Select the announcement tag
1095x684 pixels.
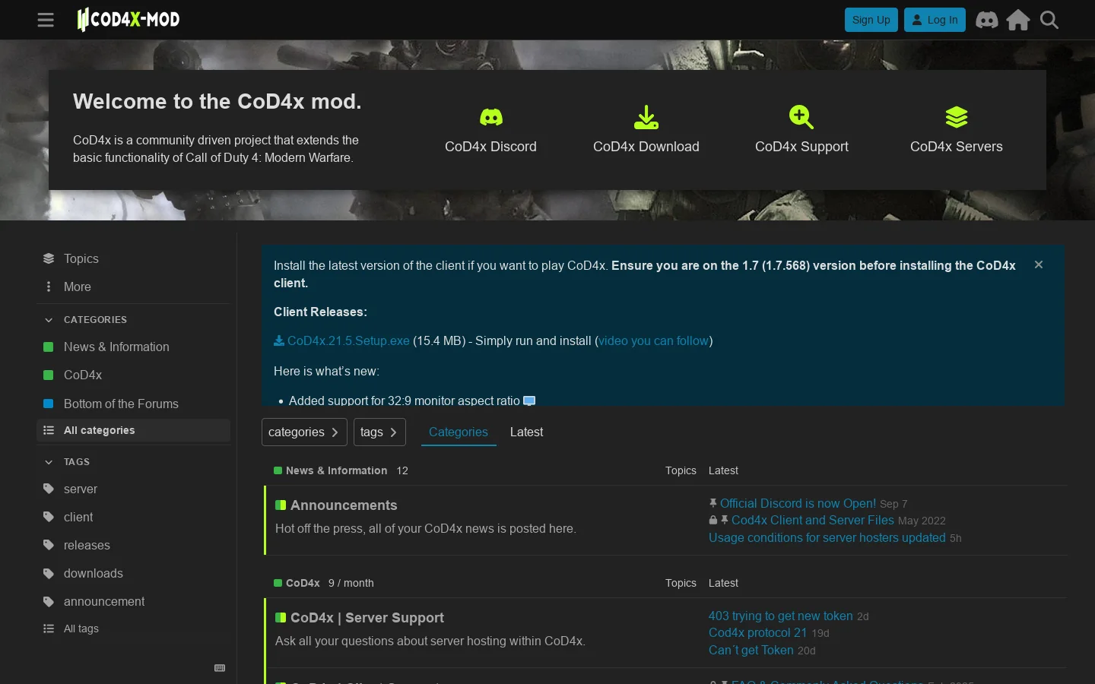pyautogui.click(x=133, y=601)
